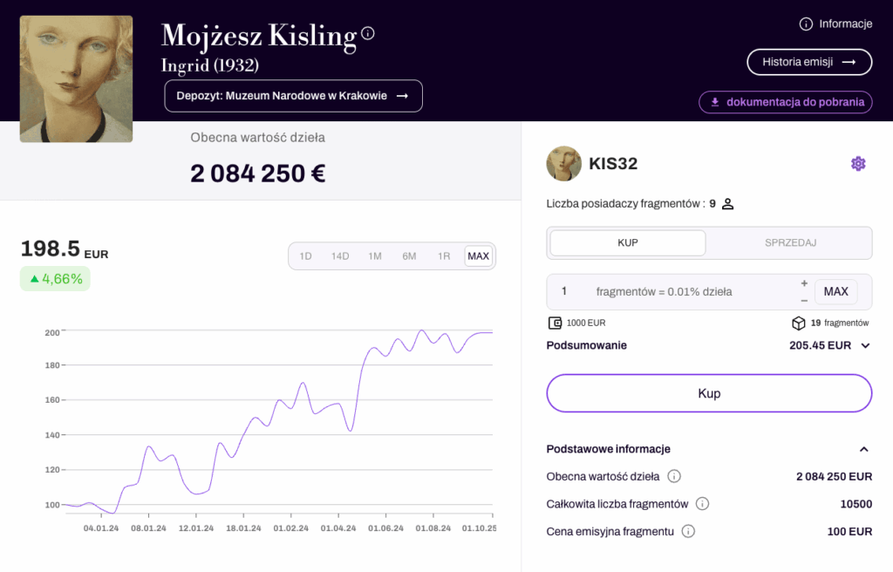Switch to the KUP tab

(x=628, y=242)
